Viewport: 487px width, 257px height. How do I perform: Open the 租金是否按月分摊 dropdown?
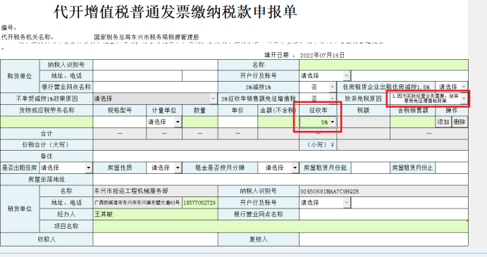278,168
